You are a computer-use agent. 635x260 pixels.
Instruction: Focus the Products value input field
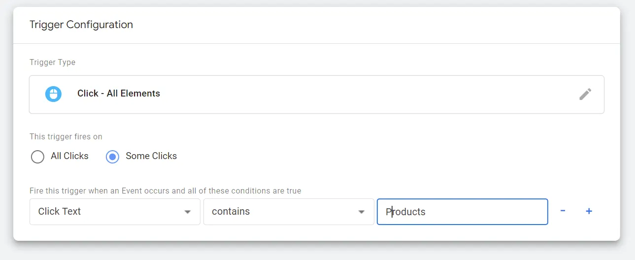point(462,212)
